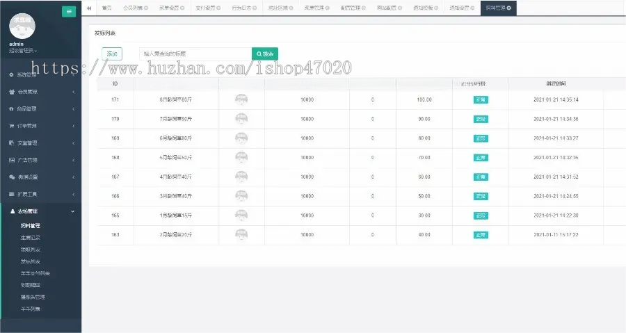Toggle the green status badge in row 165
The width and height of the screenshot is (626, 333).
click(x=481, y=216)
